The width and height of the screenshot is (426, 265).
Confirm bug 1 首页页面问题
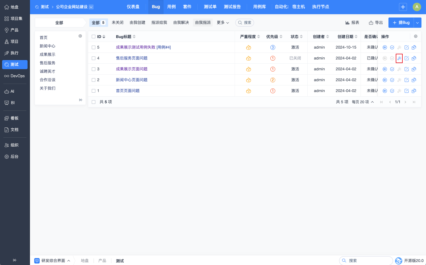(x=385, y=91)
